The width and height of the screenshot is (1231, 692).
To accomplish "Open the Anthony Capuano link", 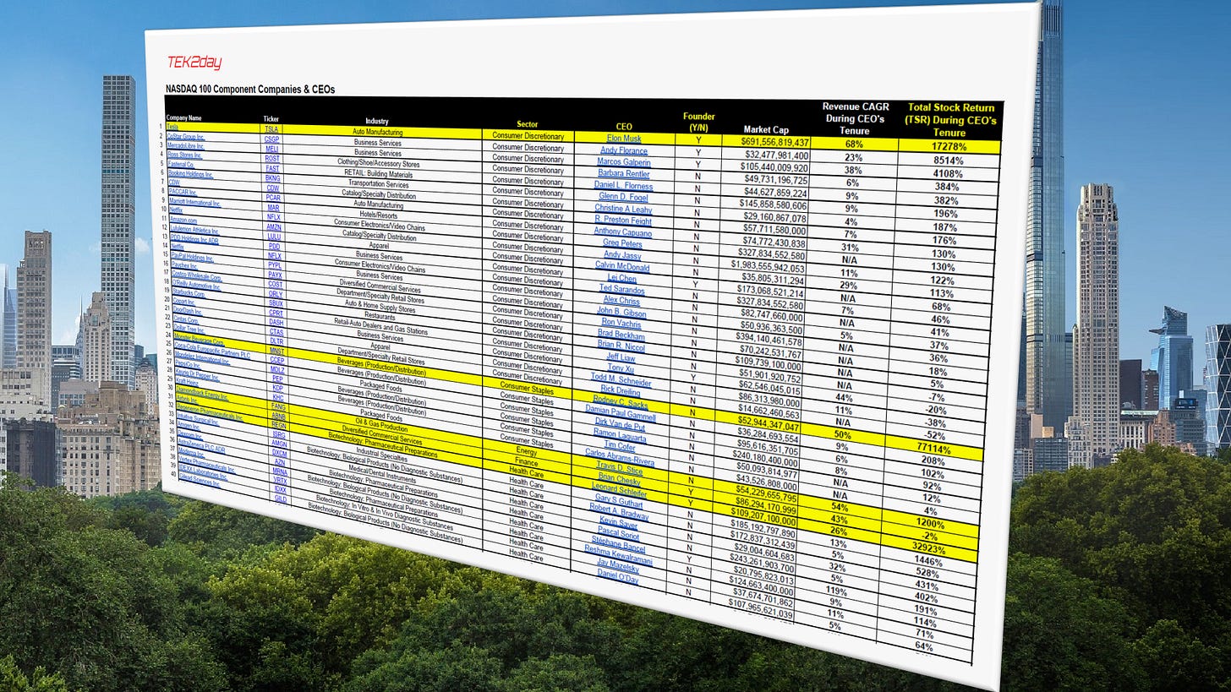I will [623, 232].
